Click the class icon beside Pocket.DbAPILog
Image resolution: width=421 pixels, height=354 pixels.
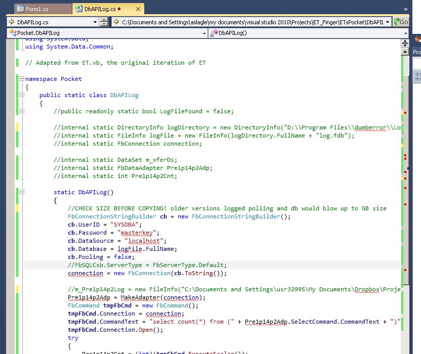tap(13, 33)
